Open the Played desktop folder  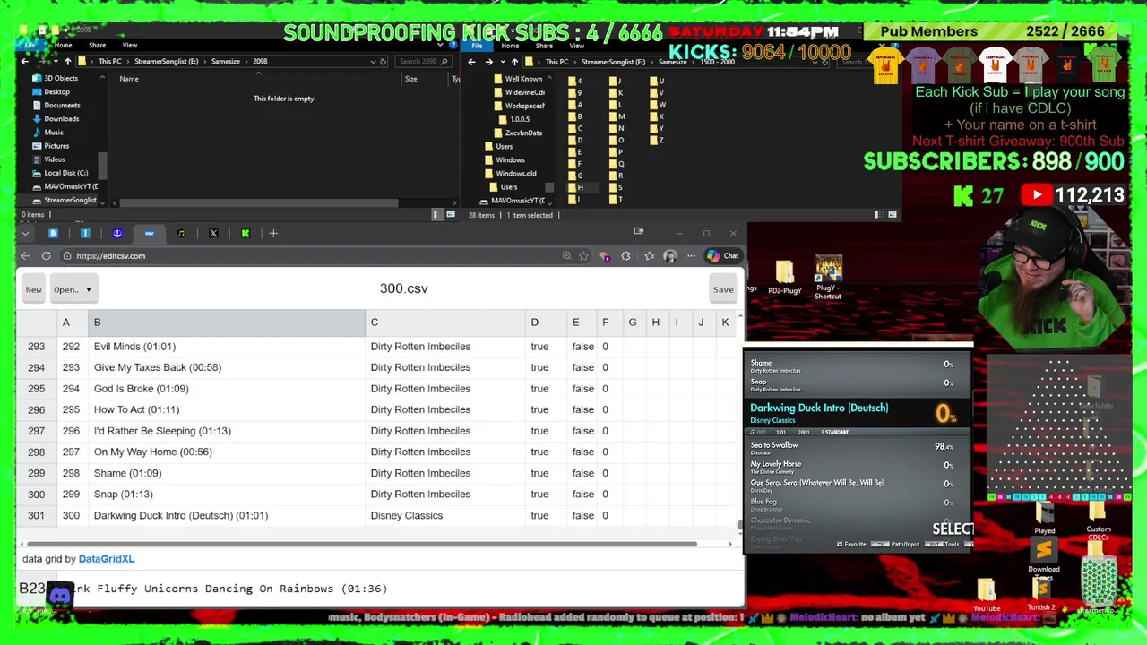click(x=1045, y=518)
